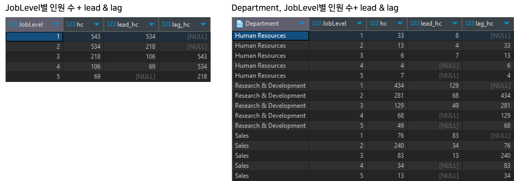Select the Department column header label

tap(262, 24)
